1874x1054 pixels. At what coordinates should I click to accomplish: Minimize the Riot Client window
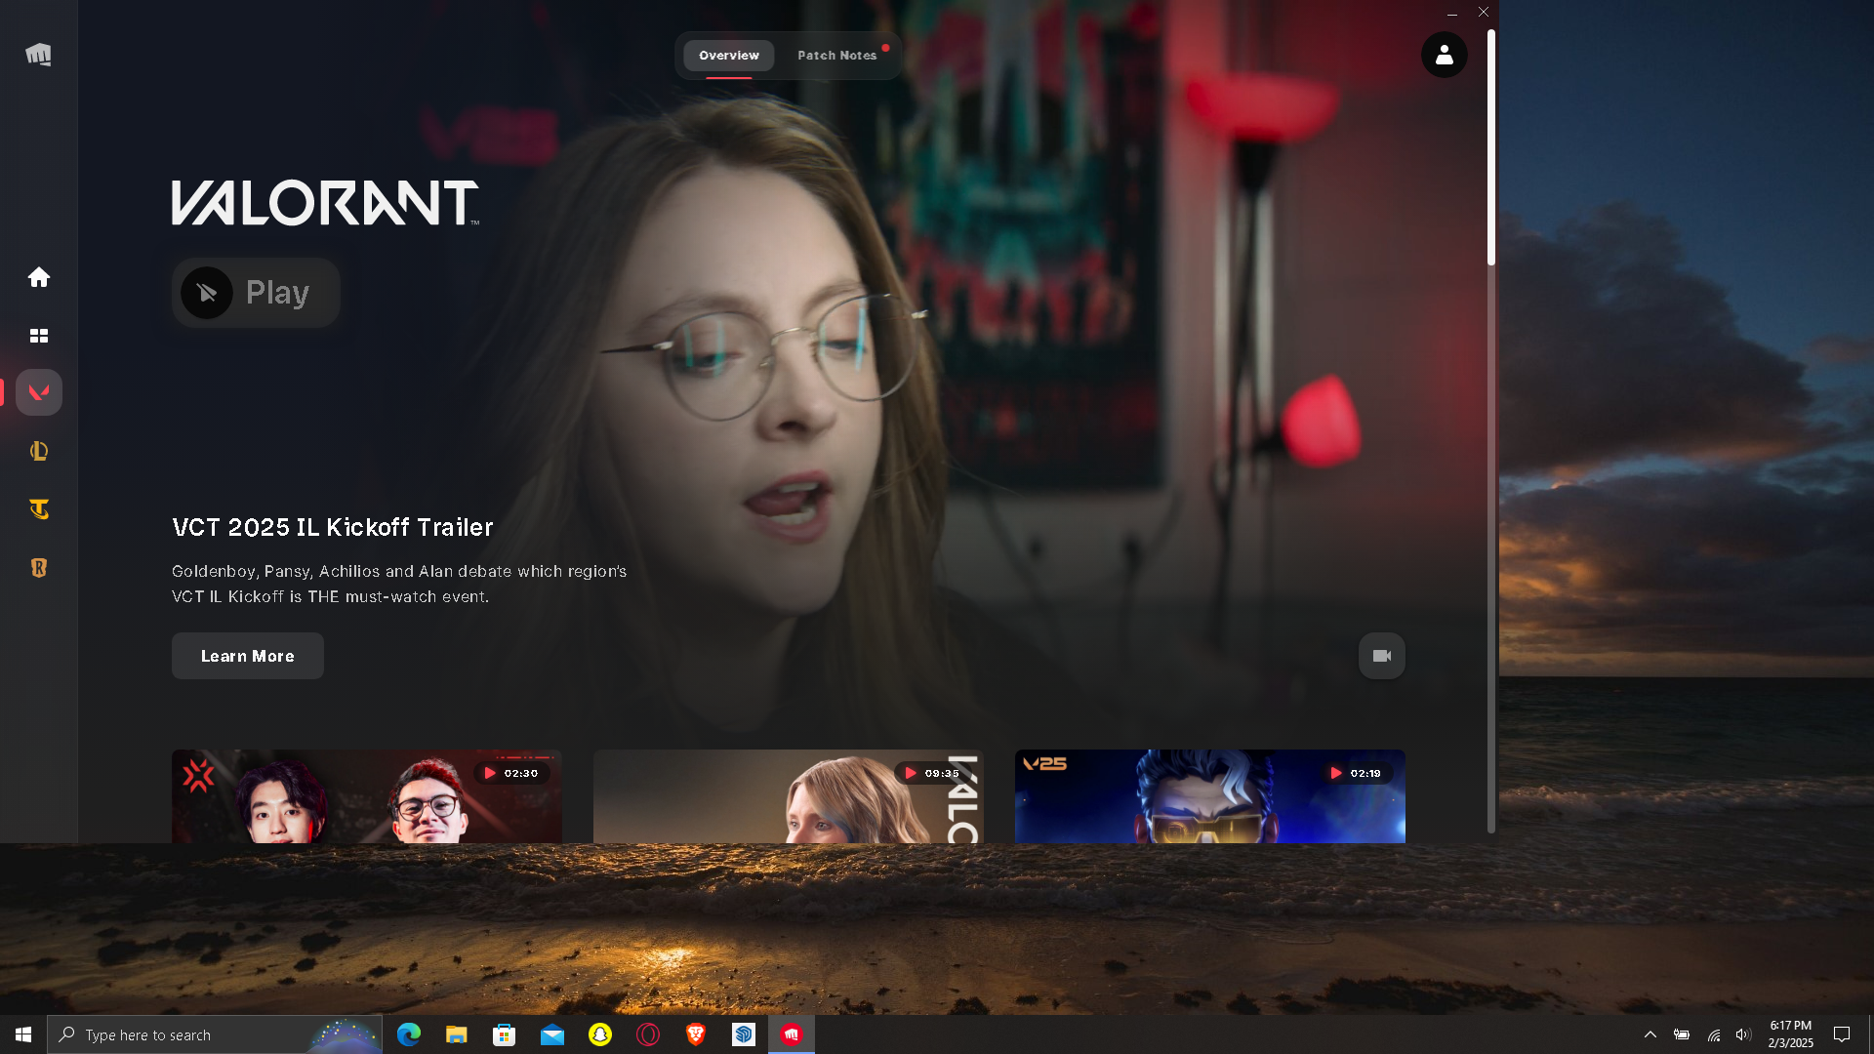1452,13
